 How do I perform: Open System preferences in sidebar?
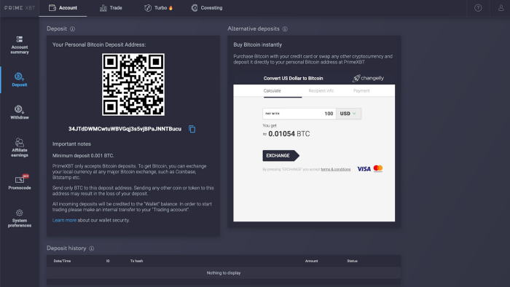click(x=20, y=218)
